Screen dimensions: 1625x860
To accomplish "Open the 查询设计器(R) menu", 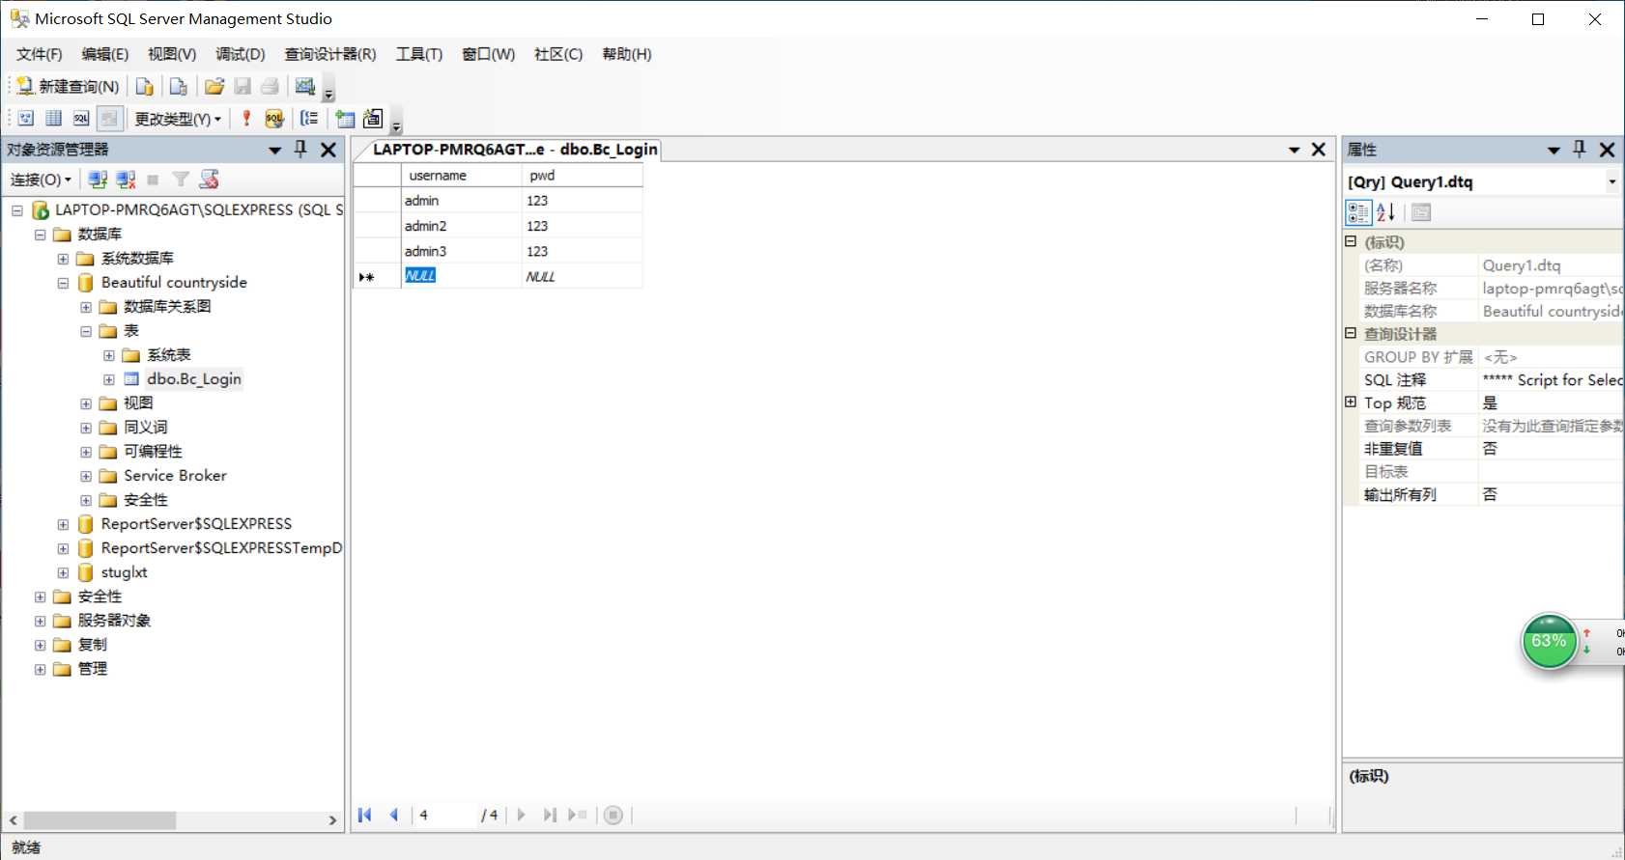I will [x=330, y=54].
